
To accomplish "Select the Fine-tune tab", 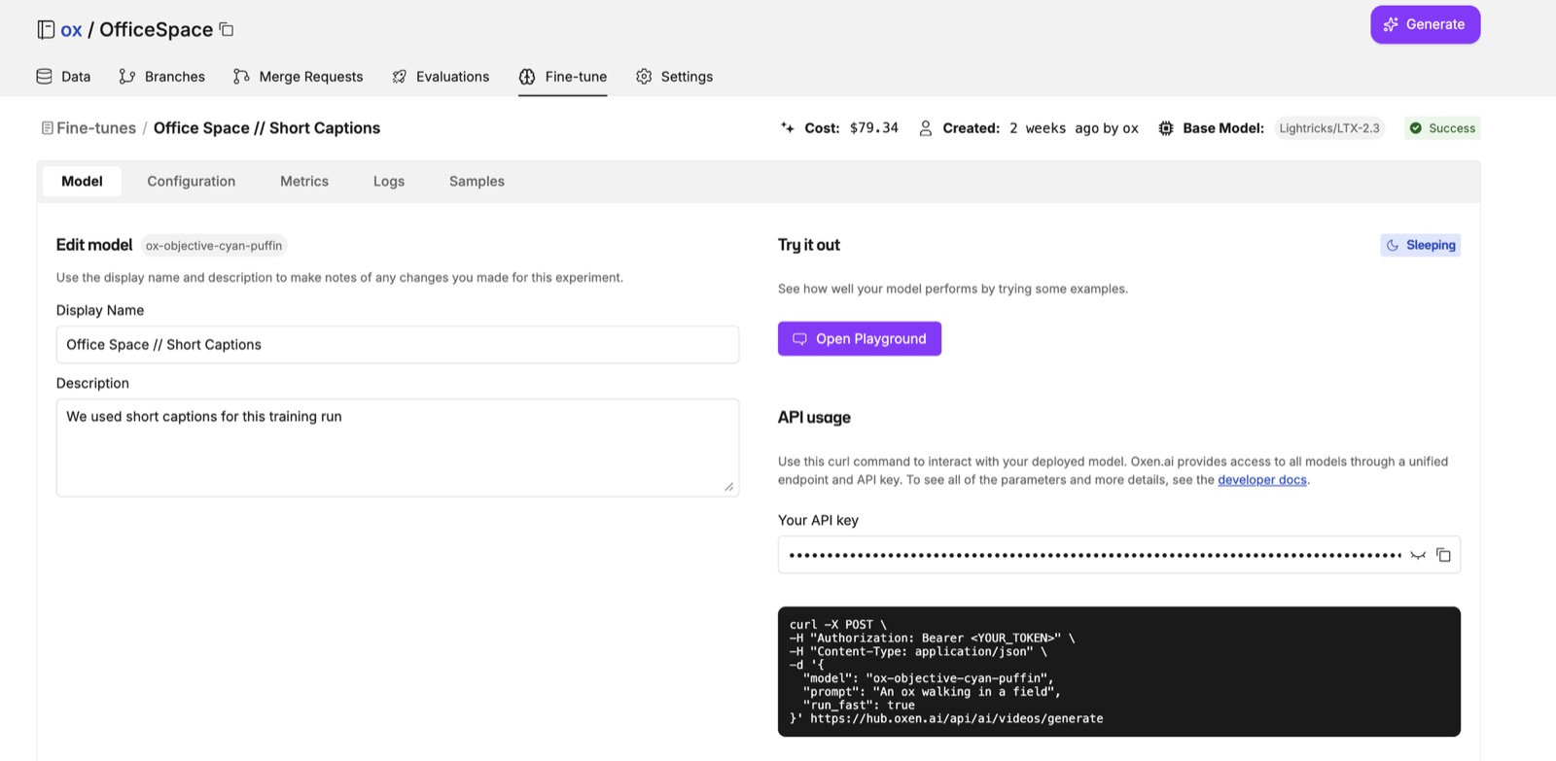I will (563, 76).
